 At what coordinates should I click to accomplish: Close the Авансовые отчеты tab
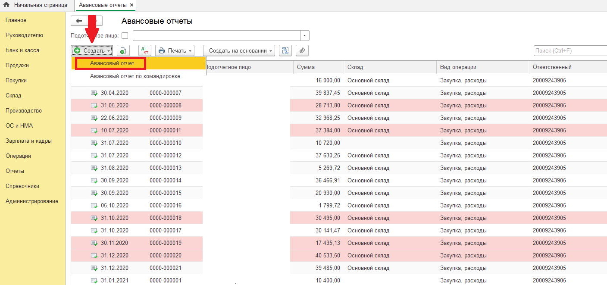point(131,5)
